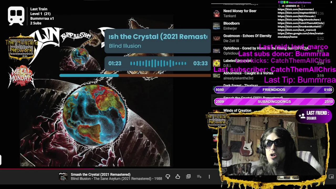Click the Labeled Uncurable yellow thumbnail

pos(216,63)
